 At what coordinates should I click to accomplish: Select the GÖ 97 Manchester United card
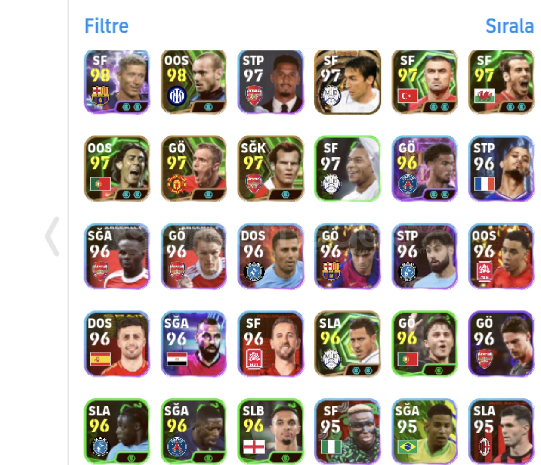pos(194,169)
